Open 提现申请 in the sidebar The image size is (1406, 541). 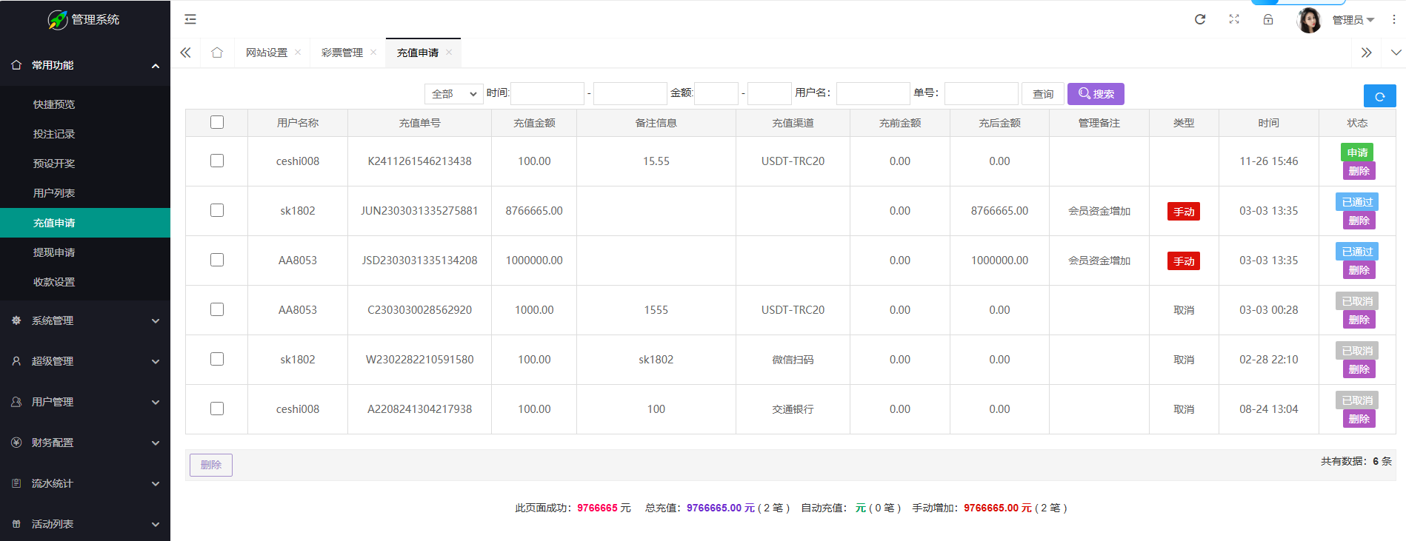coord(54,252)
